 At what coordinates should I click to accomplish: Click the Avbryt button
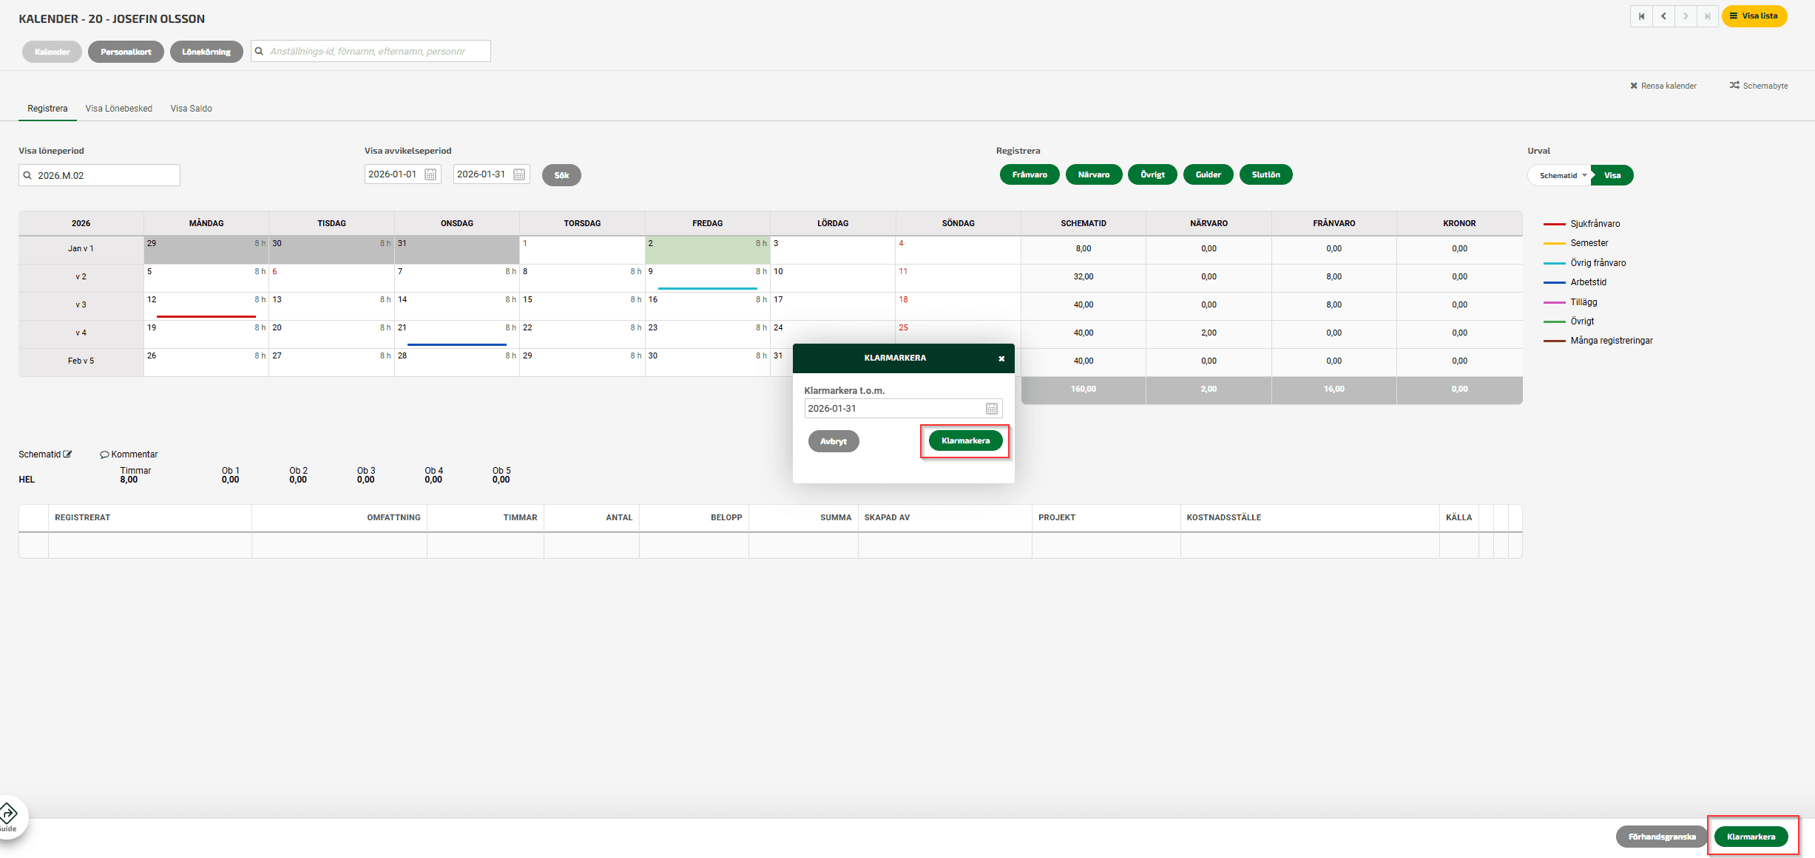(833, 441)
